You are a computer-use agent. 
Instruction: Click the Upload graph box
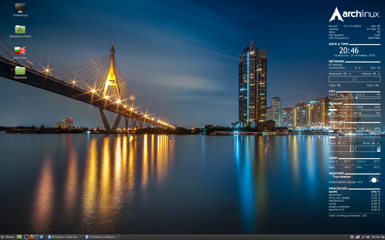pos(368,79)
